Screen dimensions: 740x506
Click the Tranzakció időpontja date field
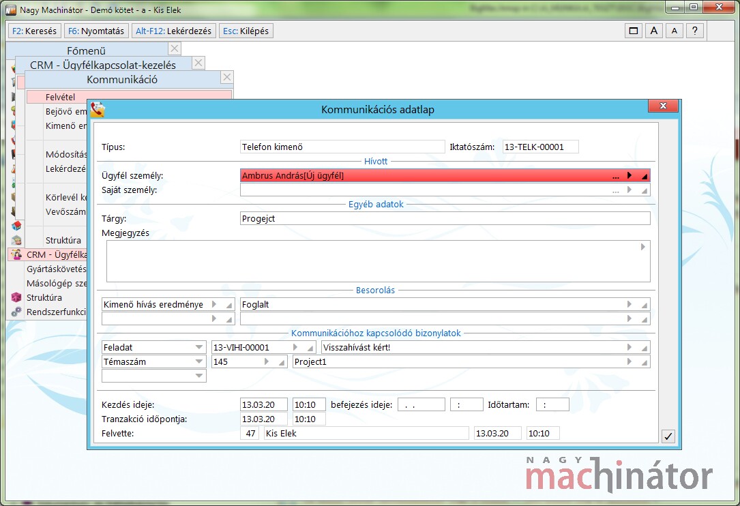click(264, 419)
